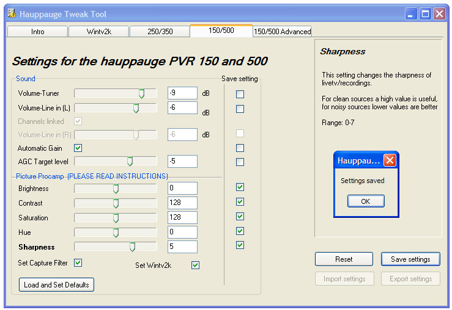The height and width of the screenshot is (310, 452).
Task: Open the Wintv2k tab
Action: coord(99,31)
